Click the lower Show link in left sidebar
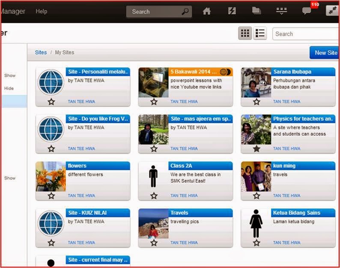Viewport: 340px width, 268px height. pyautogui.click(x=10, y=178)
